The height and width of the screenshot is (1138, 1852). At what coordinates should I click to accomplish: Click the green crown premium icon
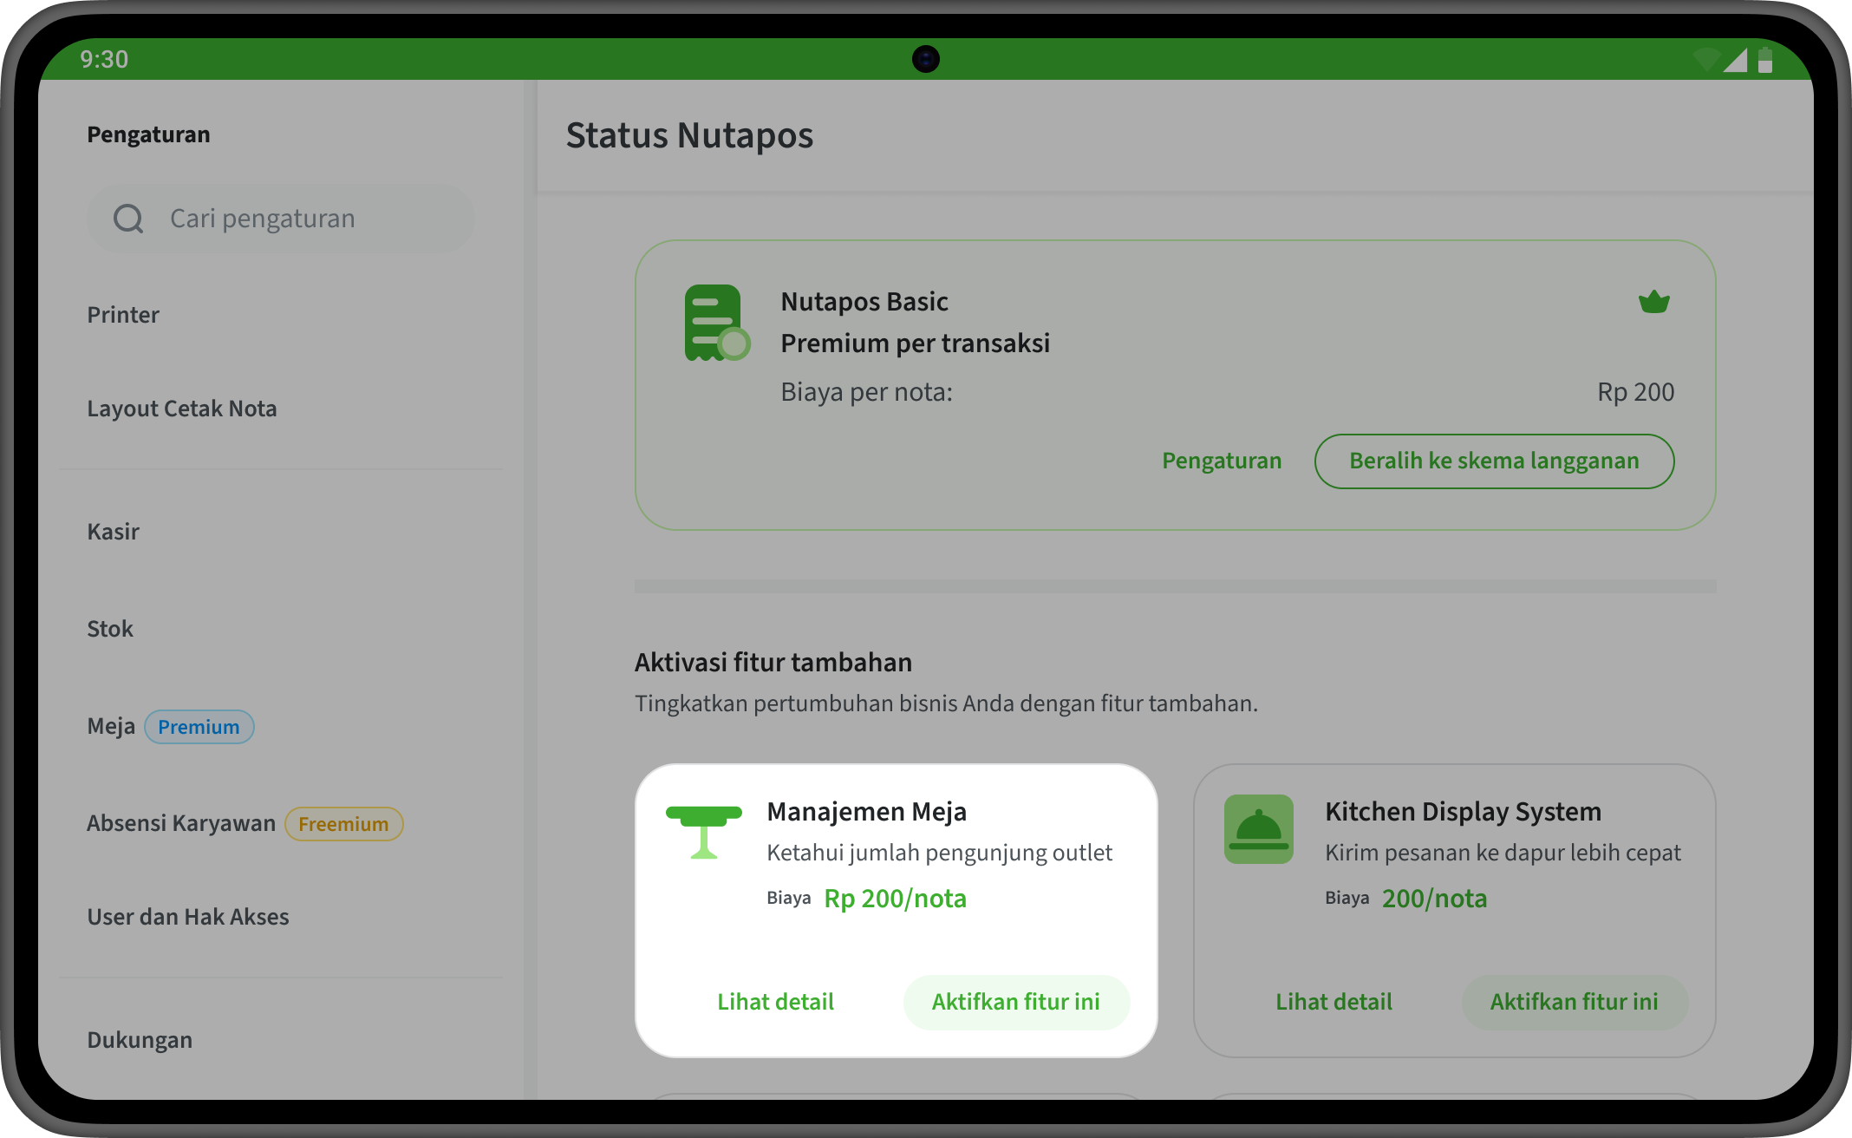(1653, 302)
